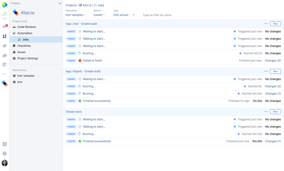Click the add plus icon at the rail bottom
This screenshot has width=284, height=171.
(x=5, y=144)
